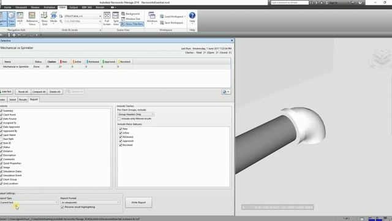
Task: Open Help from the ribbon
Action: (192, 18)
